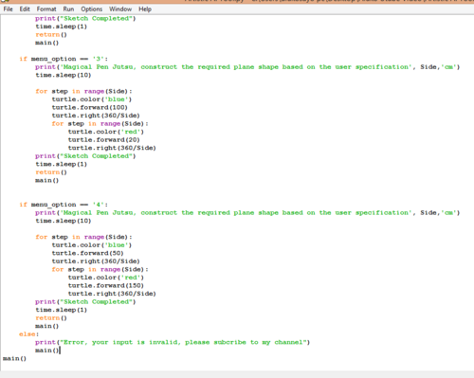Open the Format menu

[x=46, y=9]
